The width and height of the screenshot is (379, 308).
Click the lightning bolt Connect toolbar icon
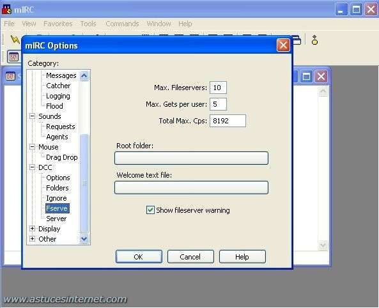click(x=15, y=40)
